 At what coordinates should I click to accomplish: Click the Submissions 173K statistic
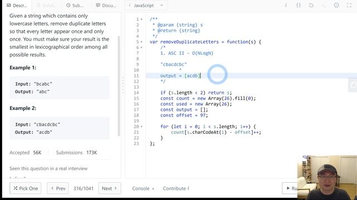(76, 153)
